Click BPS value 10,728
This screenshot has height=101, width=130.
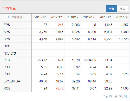point(124,39)
